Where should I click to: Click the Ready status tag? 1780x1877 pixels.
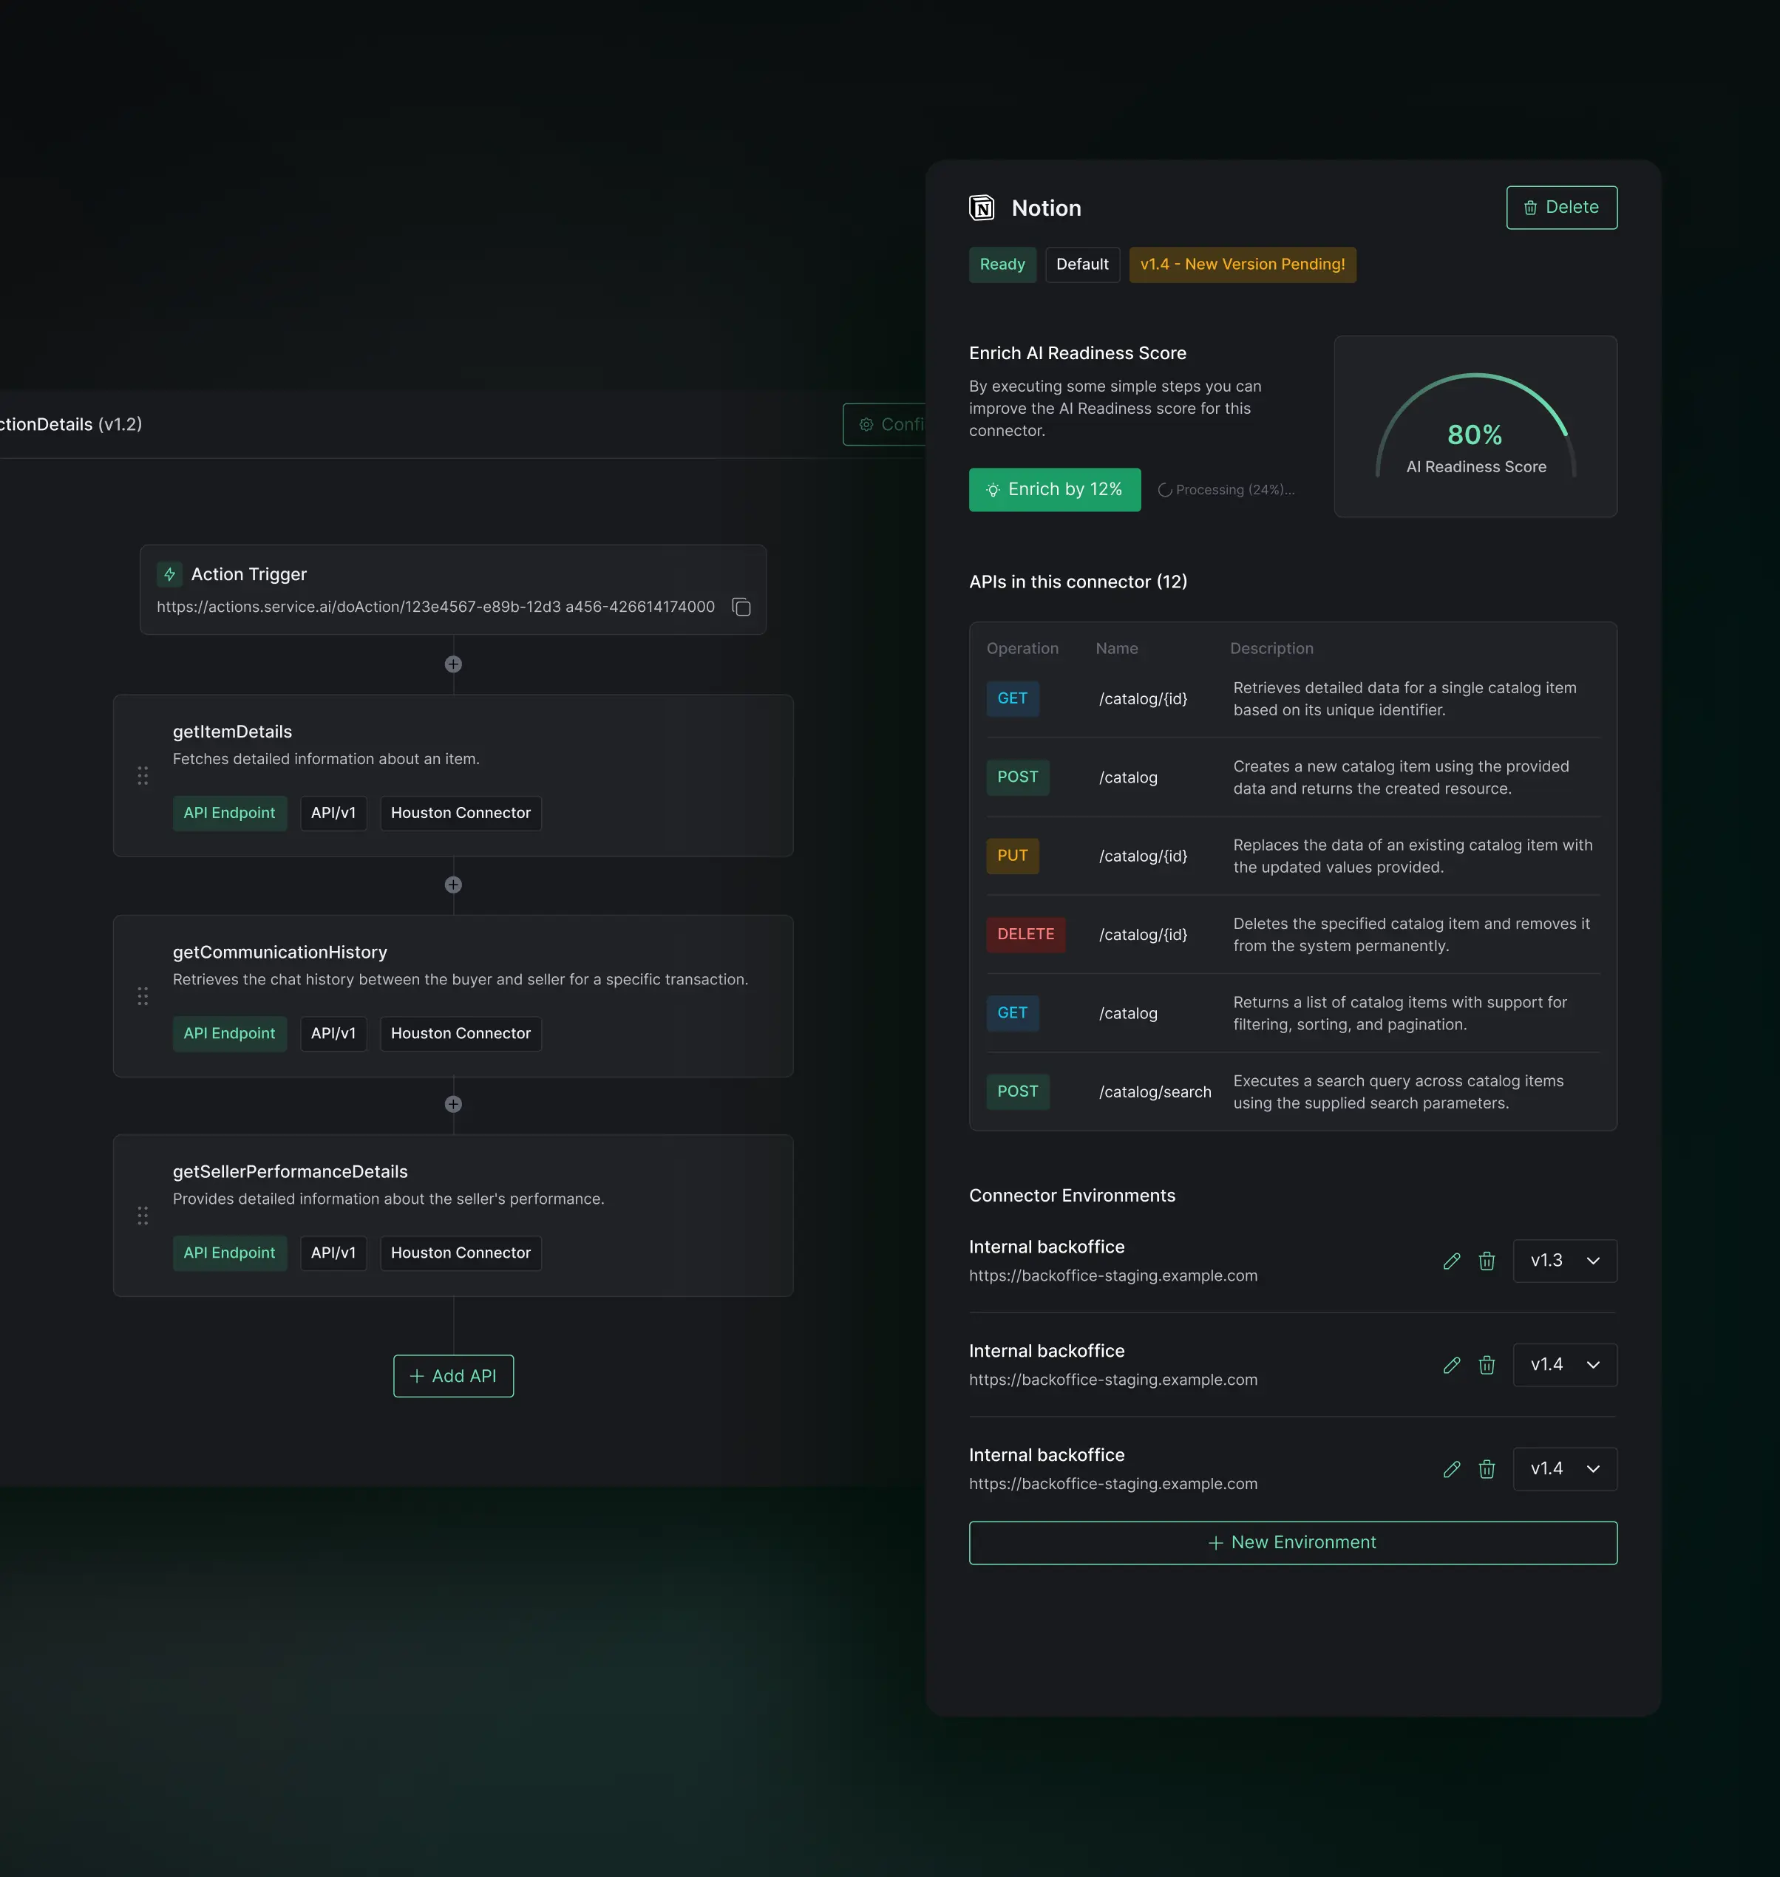click(x=1002, y=265)
